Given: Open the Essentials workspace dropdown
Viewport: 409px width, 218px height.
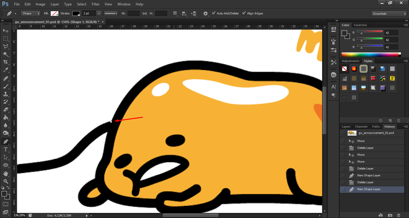Looking at the screenshot, I should [389, 14].
